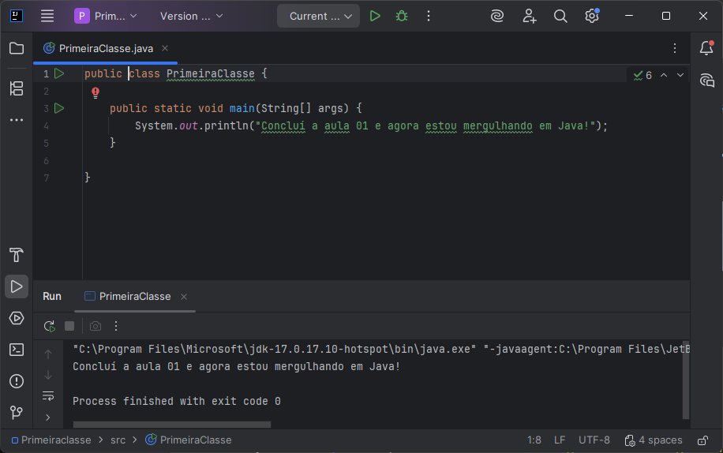Click UTF-8 encoding in status bar
Image resolution: width=723 pixels, height=453 pixels.
pos(594,440)
